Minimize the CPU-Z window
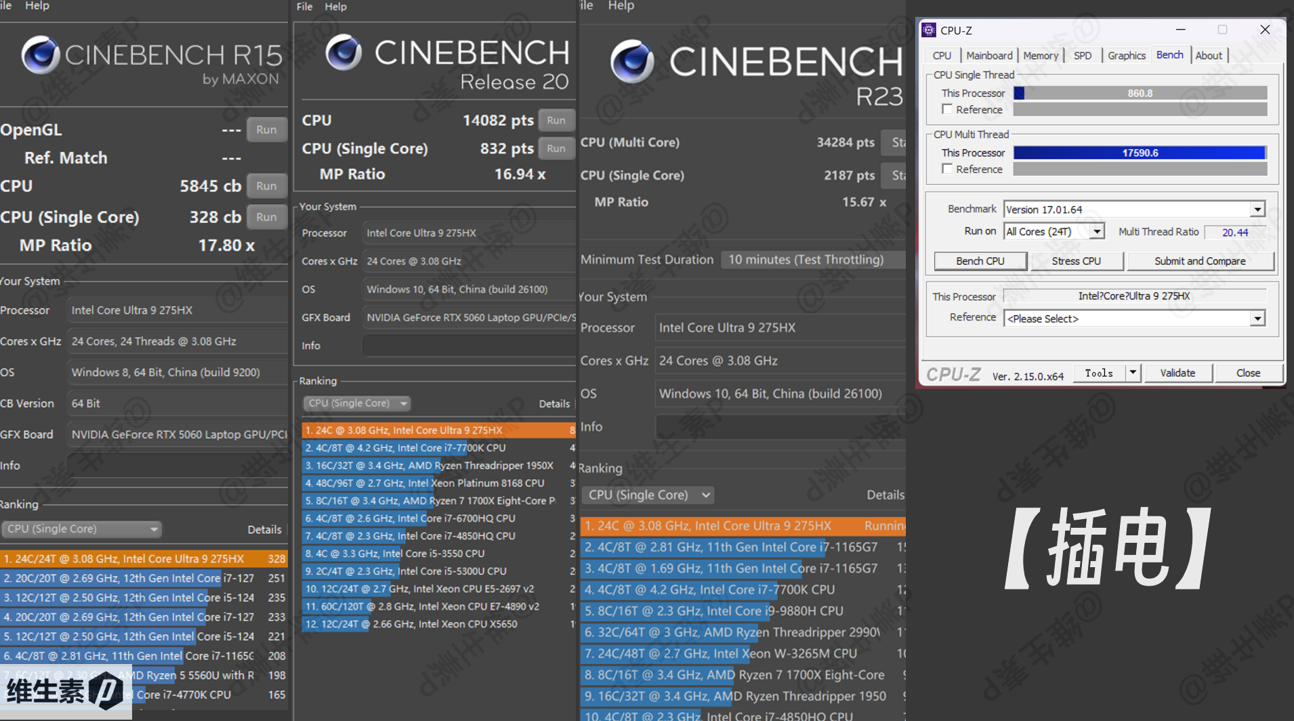 [x=1180, y=30]
